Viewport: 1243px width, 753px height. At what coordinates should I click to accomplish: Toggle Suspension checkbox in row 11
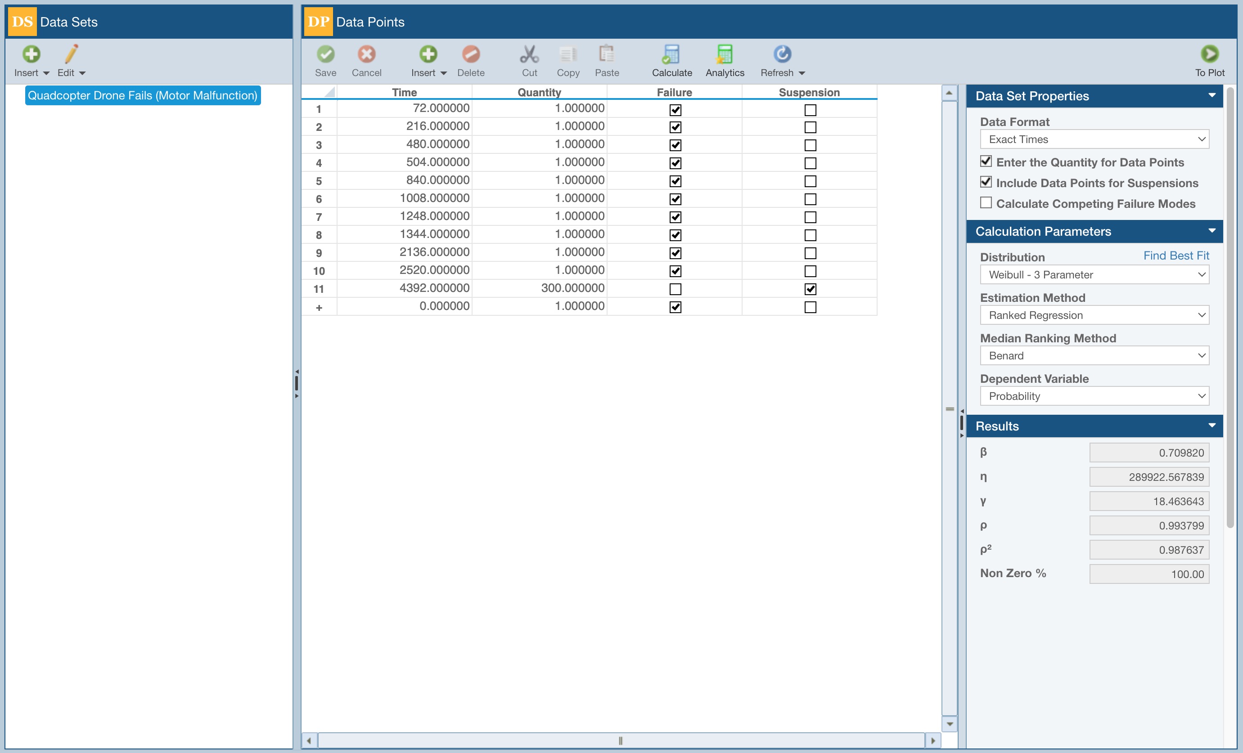tap(810, 289)
